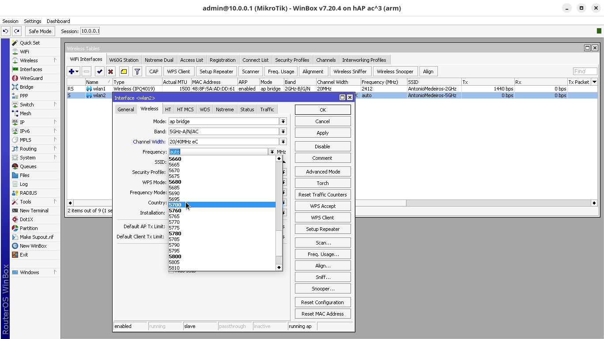Open the Channel Width dropdown arrow
604x339 pixels.
point(283,142)
